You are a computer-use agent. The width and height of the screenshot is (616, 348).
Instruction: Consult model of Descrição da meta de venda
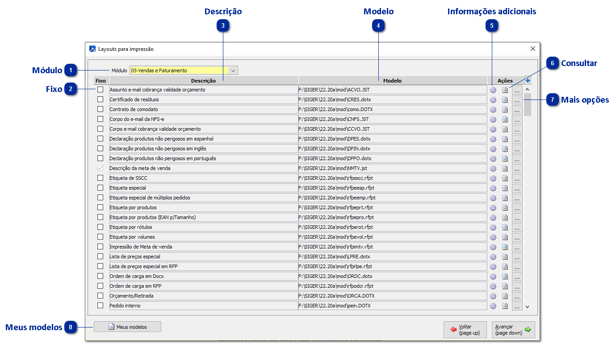(505, 169)
